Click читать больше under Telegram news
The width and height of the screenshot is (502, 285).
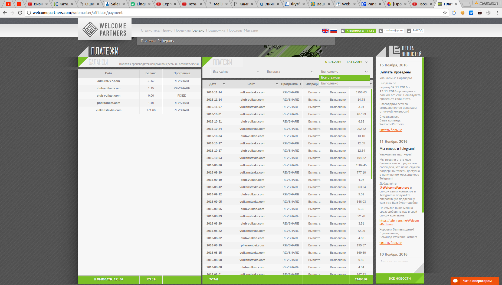click(391, 243)
